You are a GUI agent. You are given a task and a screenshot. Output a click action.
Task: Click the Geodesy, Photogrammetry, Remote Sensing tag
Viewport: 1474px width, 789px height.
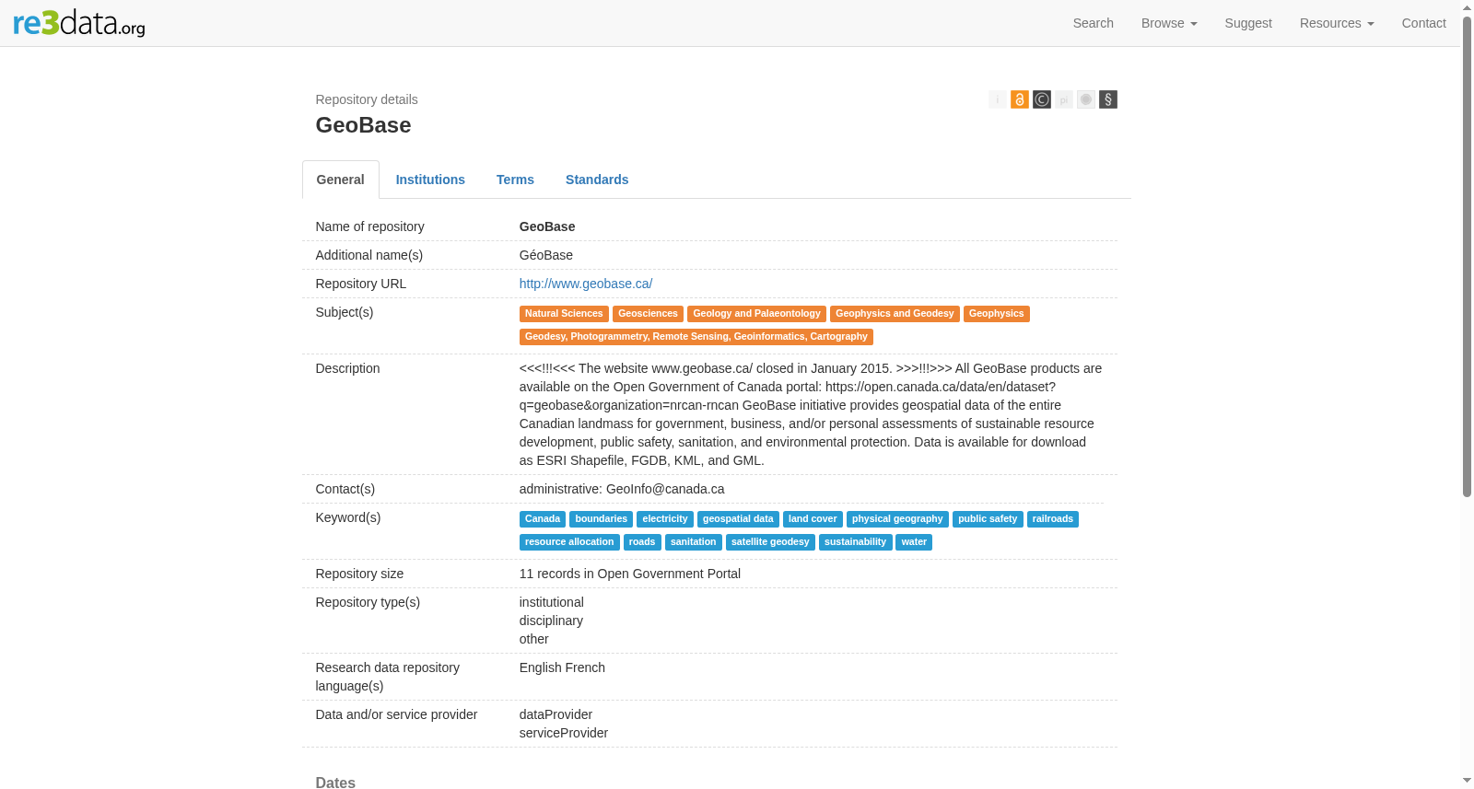[x=696, y=337]
